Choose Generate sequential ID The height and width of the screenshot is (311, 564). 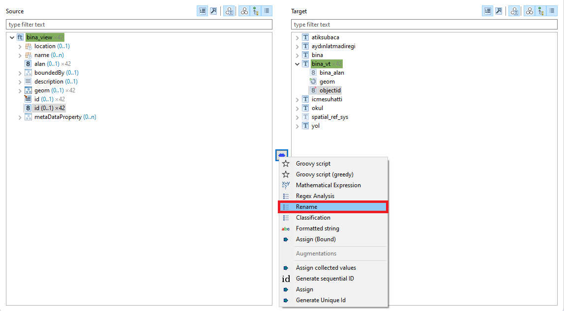tap(333, 279)
